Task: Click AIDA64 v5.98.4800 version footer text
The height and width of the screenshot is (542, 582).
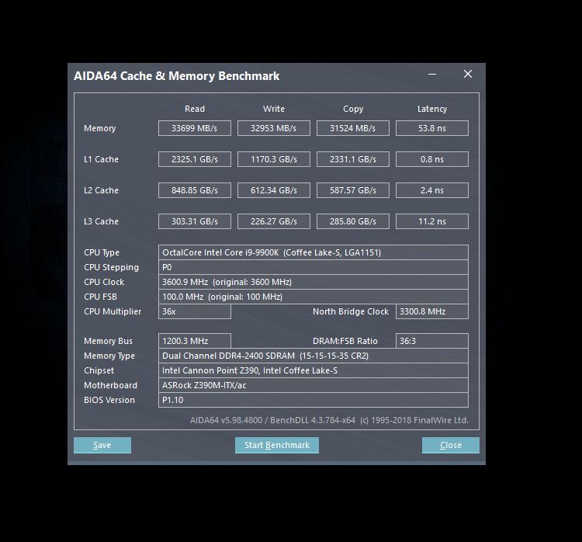Action: tap(329, 420)
